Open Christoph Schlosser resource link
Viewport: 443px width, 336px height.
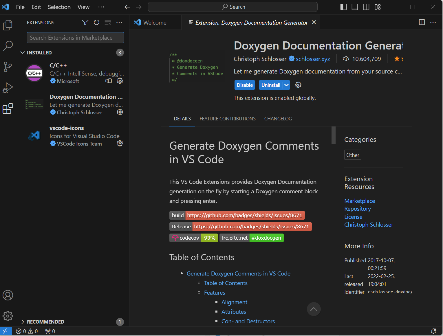tap(369, 225)
